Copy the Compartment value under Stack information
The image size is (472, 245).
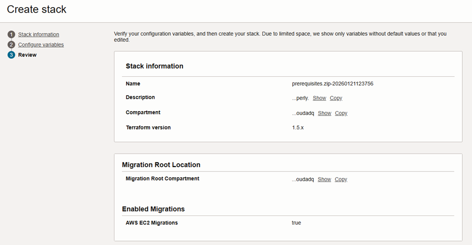click(341, 113)
